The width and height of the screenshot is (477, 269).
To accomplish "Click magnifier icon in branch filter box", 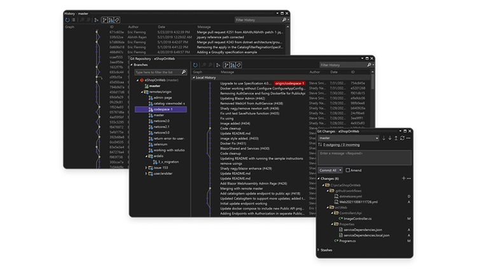I will point(184,72).
